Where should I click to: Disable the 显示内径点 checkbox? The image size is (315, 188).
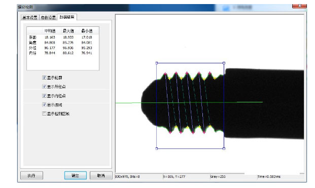[44, 96]
